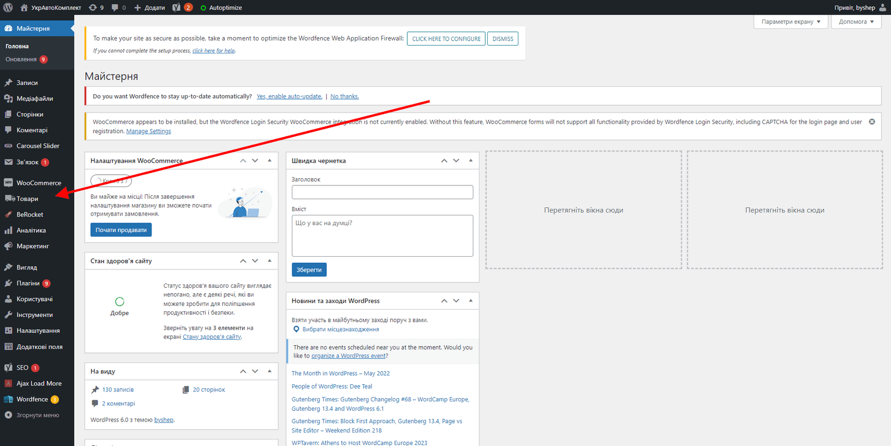Collapse Новини та заходи WordPress widget

[471, 301]
